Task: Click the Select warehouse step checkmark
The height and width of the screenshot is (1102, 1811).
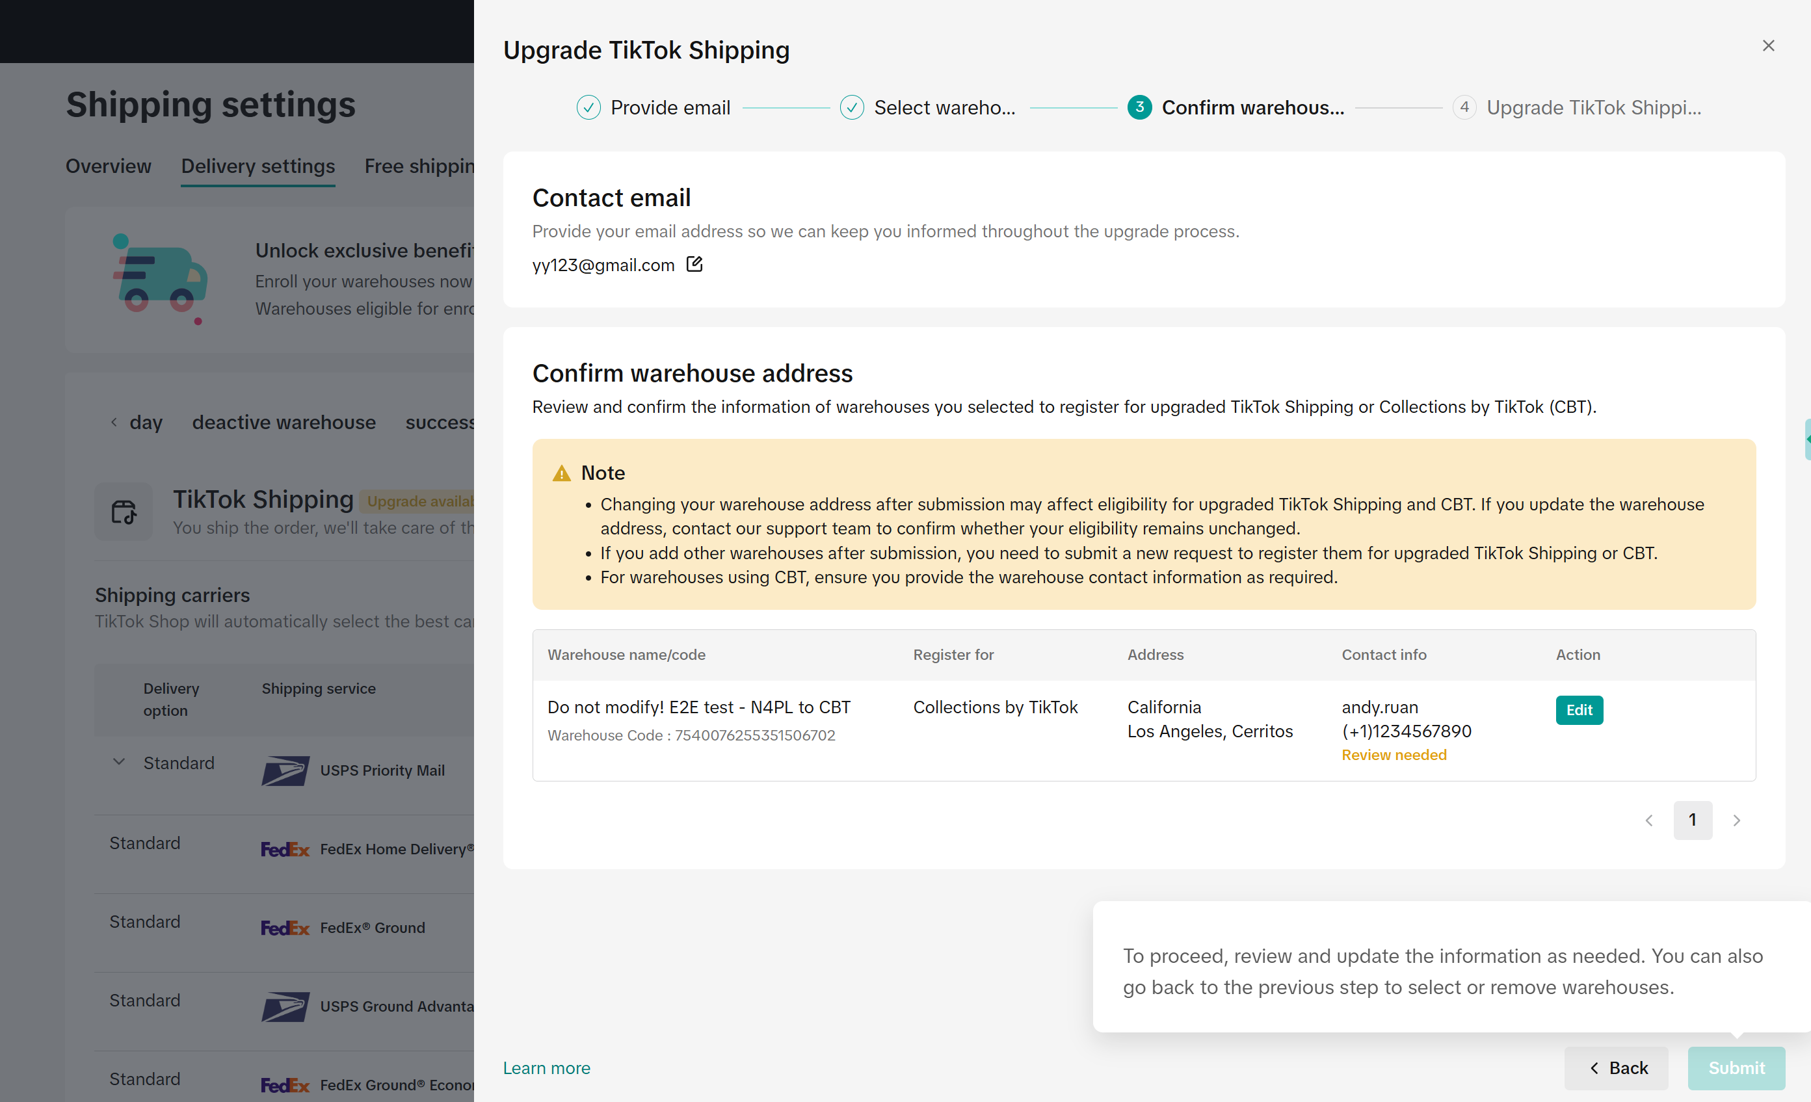Action: (851, 108)
